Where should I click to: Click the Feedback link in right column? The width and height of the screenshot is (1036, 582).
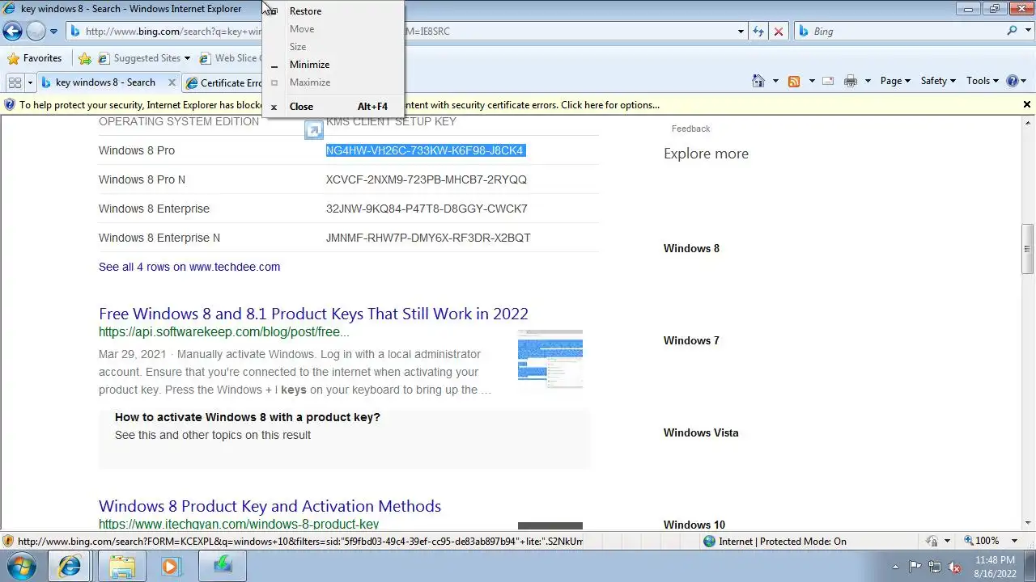point(690,129)
